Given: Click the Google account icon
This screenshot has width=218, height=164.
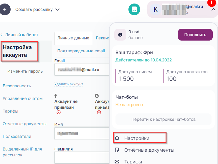Looking at the screenshot, I should 97,96.
